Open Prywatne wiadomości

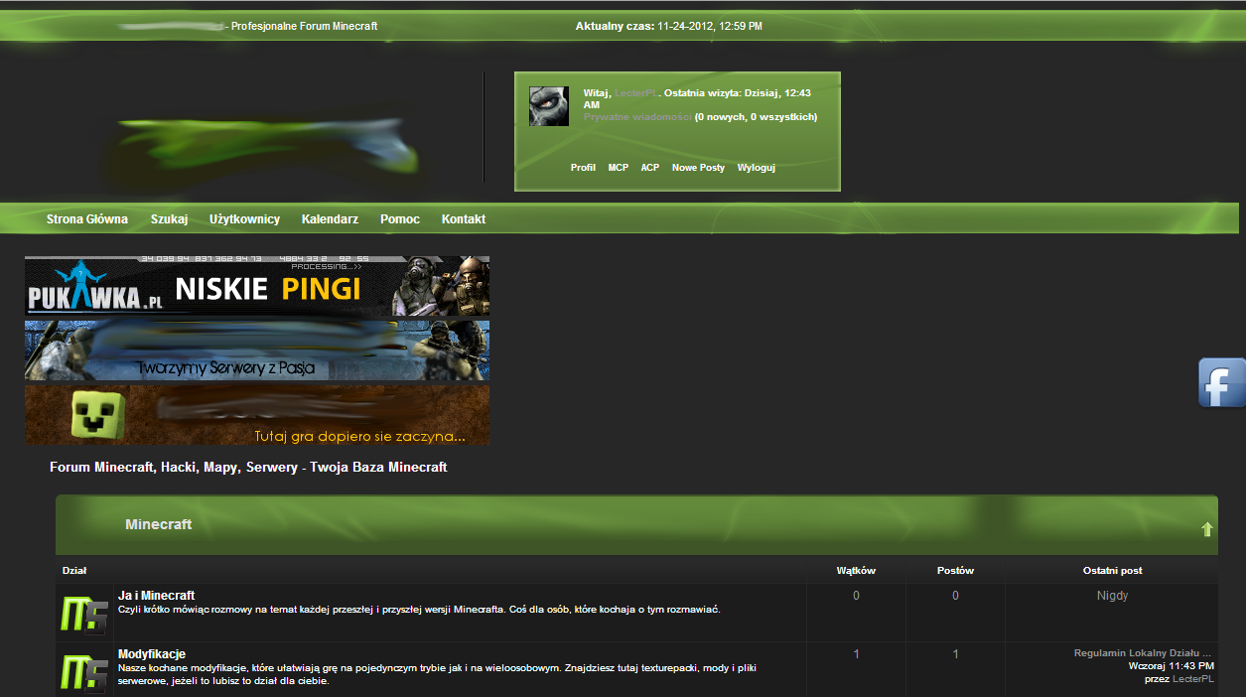pos(637,117)
